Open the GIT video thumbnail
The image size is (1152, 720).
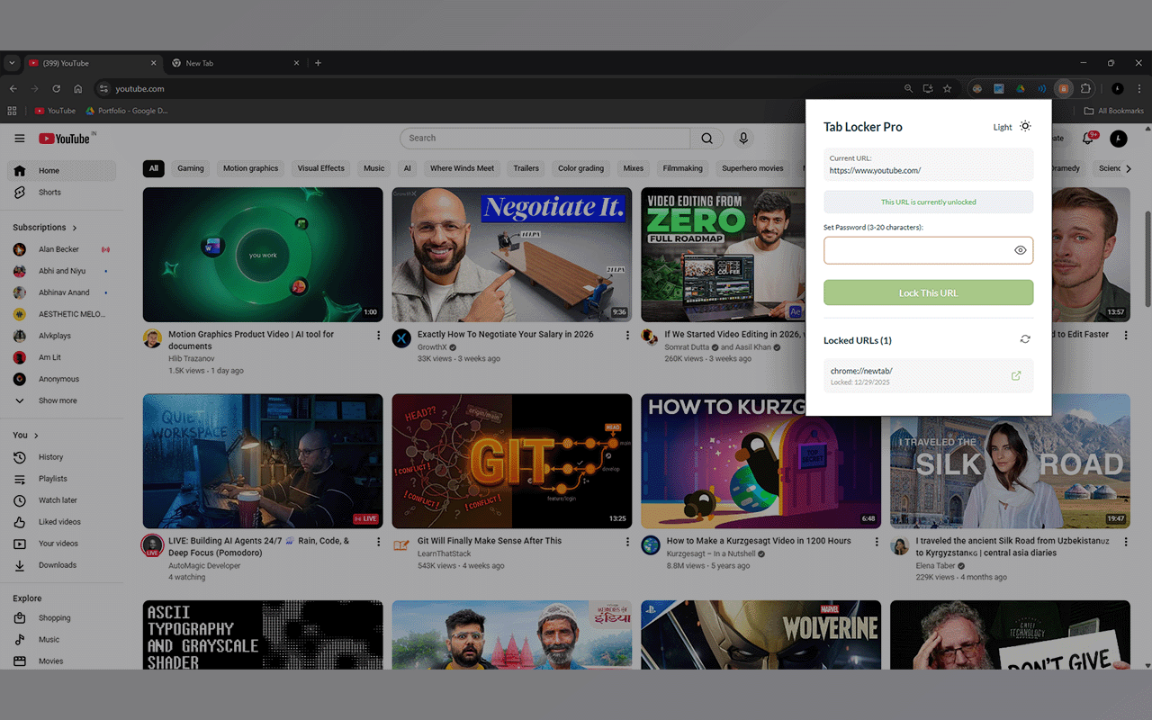point(512,461)
